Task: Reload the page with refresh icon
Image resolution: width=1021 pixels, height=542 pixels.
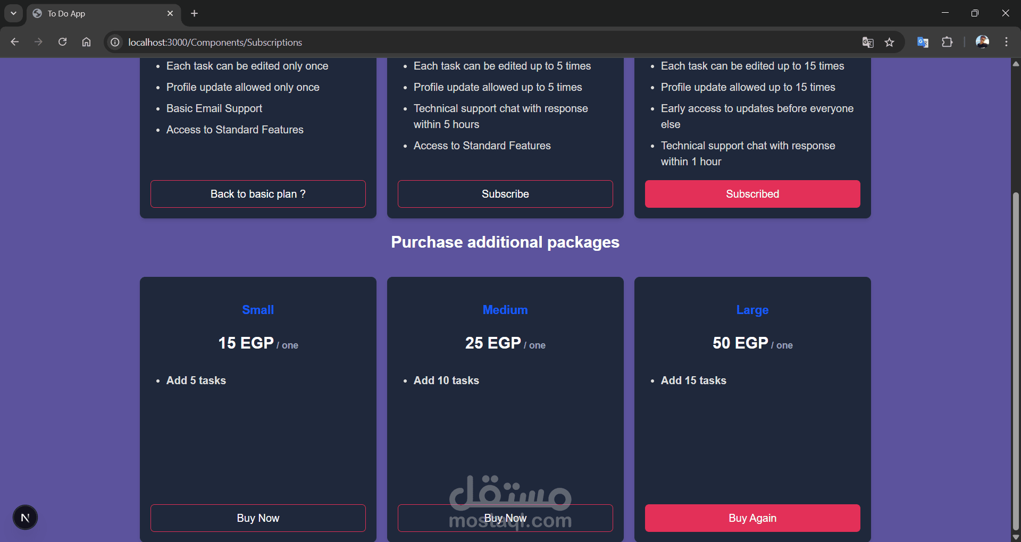Action: click(62, 42)
